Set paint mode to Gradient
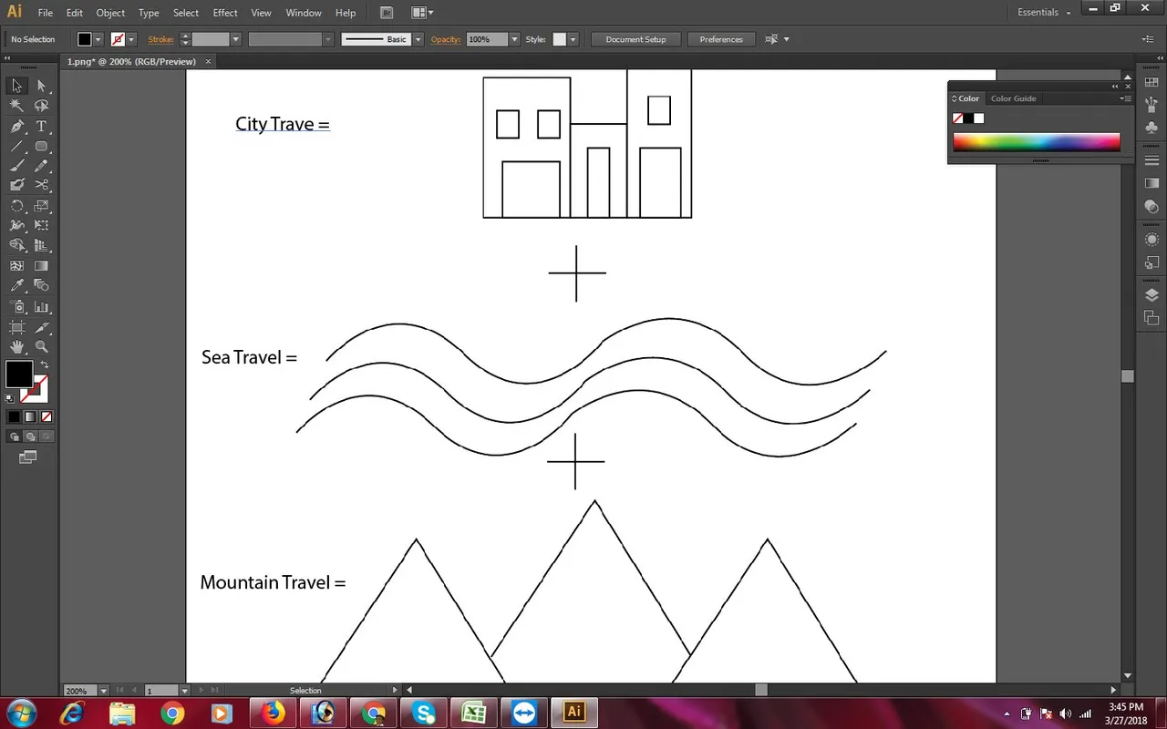Viewport: 1167px width, 729px height. [30, 416]
